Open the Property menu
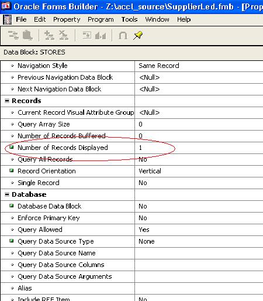This screenshot has height=301, width=263. coord(67,19)
